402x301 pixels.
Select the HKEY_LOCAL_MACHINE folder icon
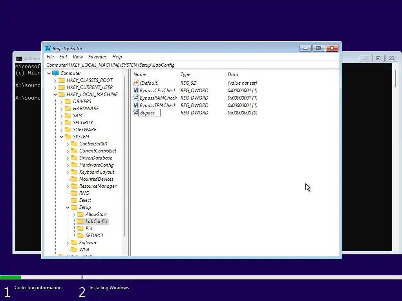click(62, 94)
